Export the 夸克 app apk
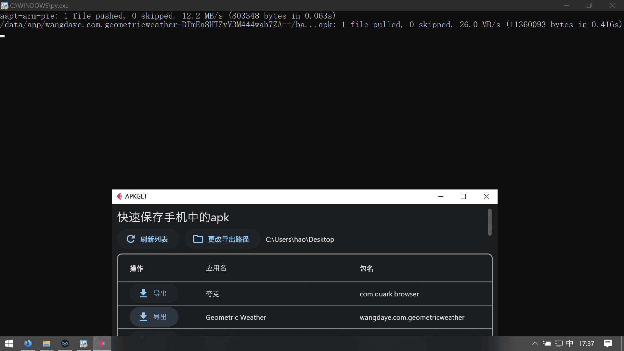624x351 pixels. [x=154, y=293]
